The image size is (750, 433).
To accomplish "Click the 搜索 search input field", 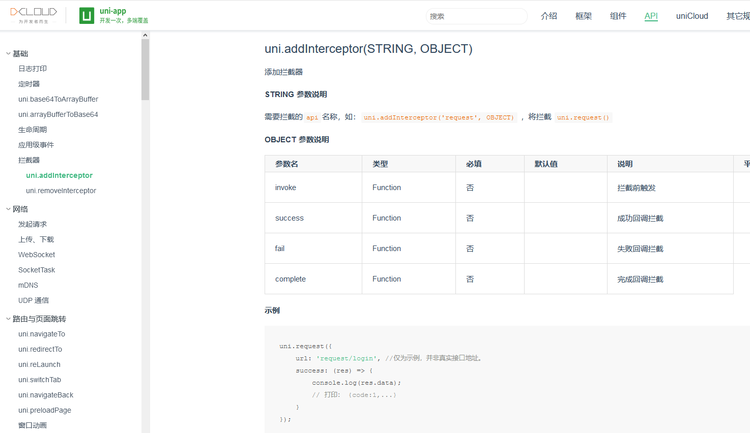I will click(x=476, y=16).
